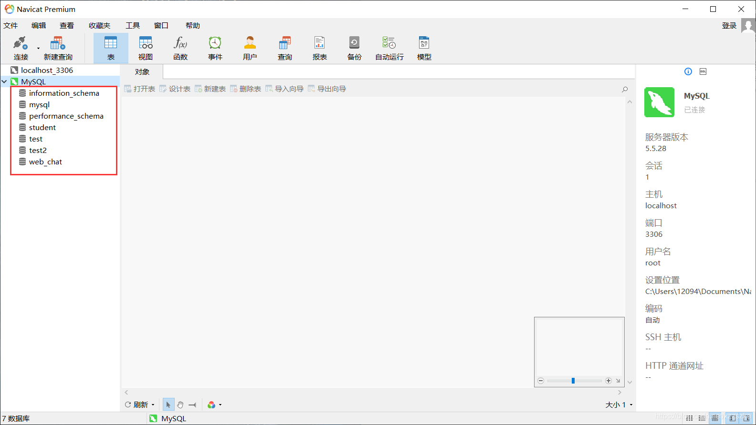Select the test2 database

coord(38,150)
